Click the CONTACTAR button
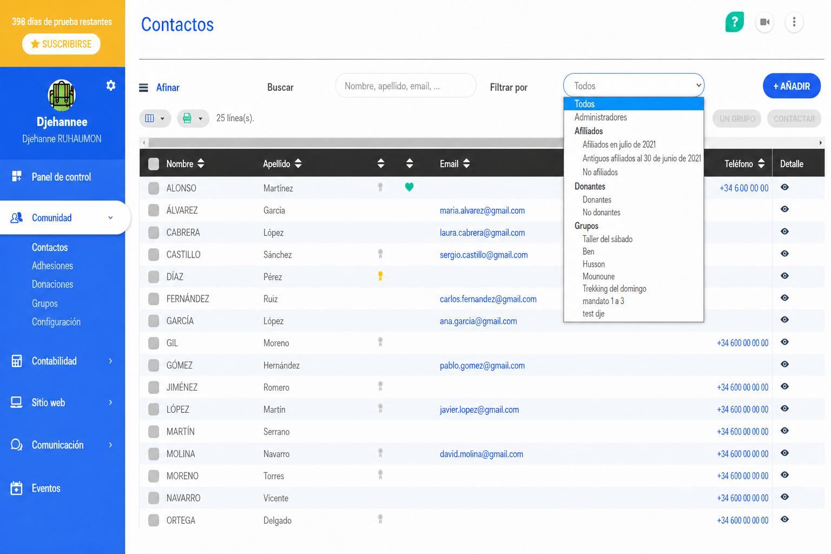The height and width of the screenshot is (554, 831). pyautogui.click(x=794, y=118)
